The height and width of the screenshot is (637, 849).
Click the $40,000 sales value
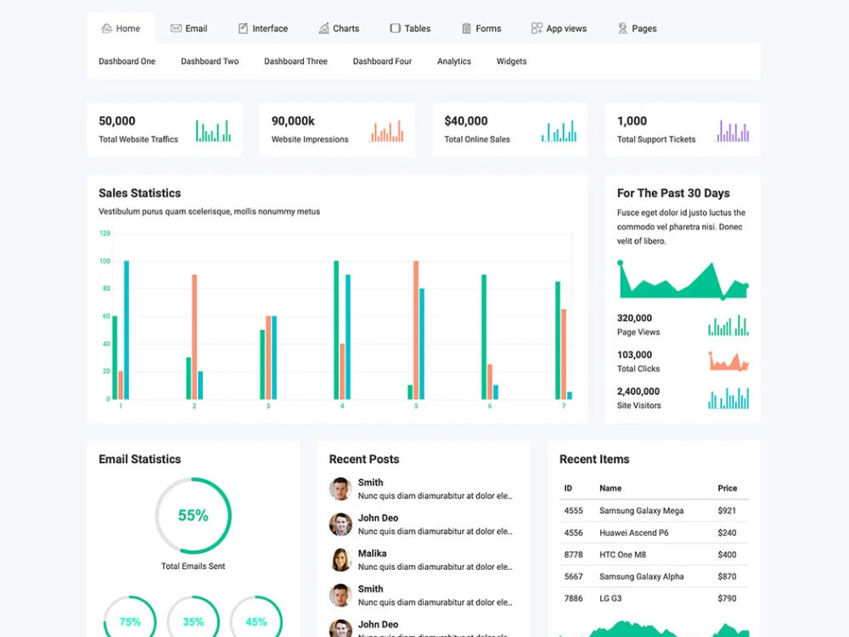tap(465, 121)
